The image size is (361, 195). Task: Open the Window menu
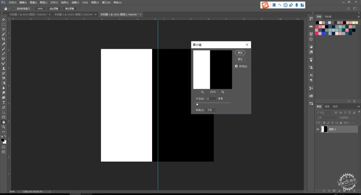(x=106, y=3)
